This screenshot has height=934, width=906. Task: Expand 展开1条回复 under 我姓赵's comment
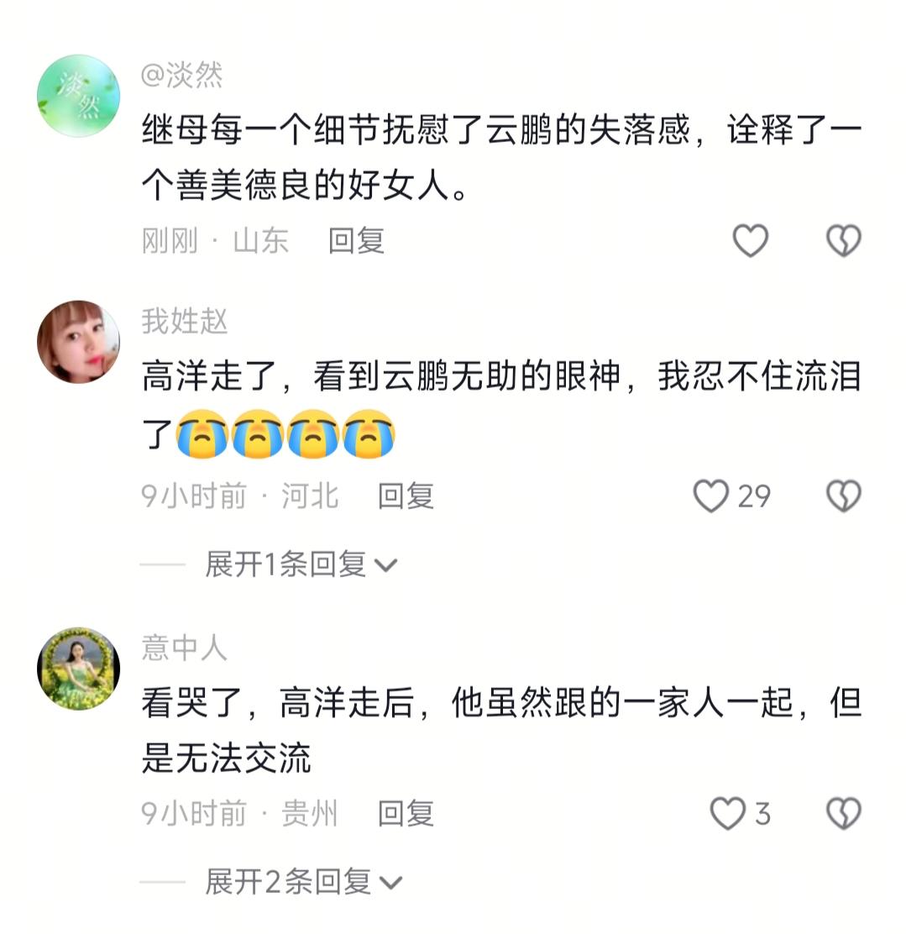[x=301, y=564]
